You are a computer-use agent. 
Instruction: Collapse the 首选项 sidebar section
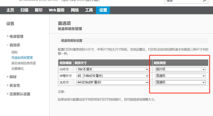click(13, 45)
